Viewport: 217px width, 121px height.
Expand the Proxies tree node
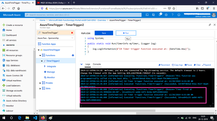click(40, 83)
